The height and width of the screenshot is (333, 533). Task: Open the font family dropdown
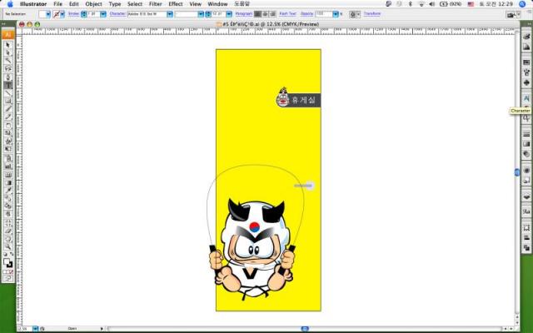169,14
